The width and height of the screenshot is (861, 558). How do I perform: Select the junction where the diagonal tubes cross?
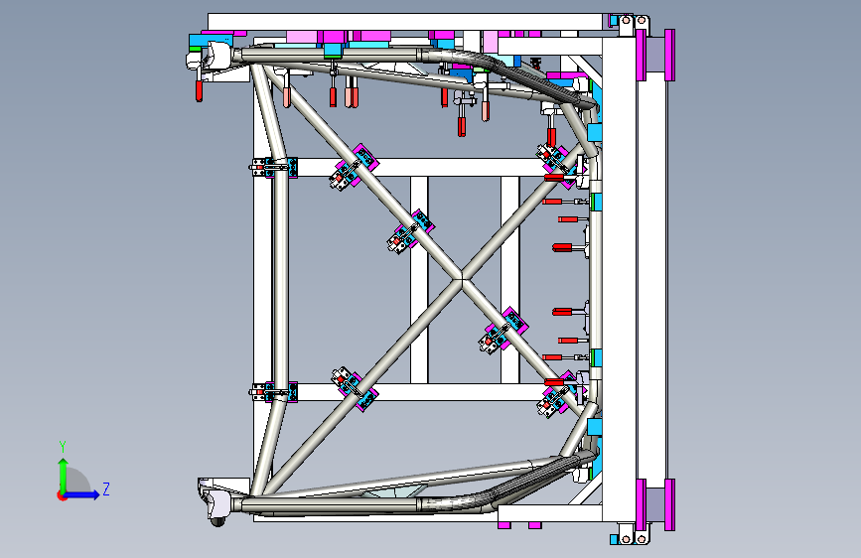pyautogui.click(x=460, y=278)
